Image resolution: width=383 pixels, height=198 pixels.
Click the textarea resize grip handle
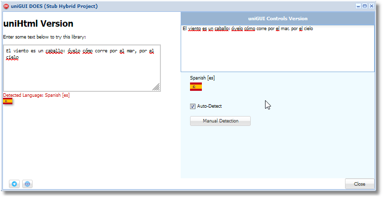click(x=156, y=87)
